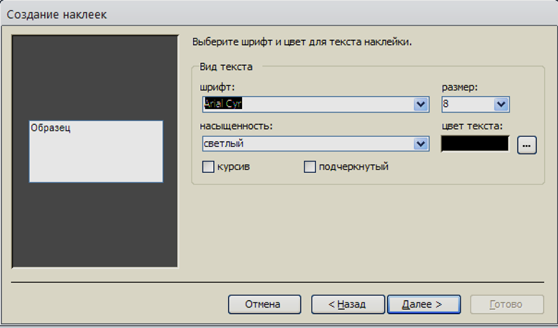The width and height of the screenshot is (558, 328).
Task: Expand the размер dropdown arrow
Action: pos(501,104)
